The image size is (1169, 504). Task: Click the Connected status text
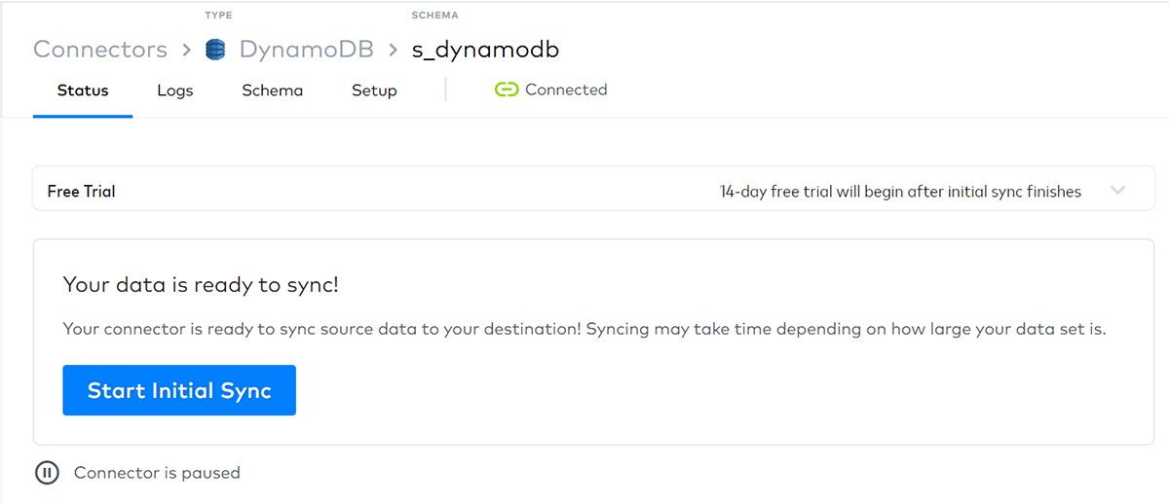tap(565, 90)
